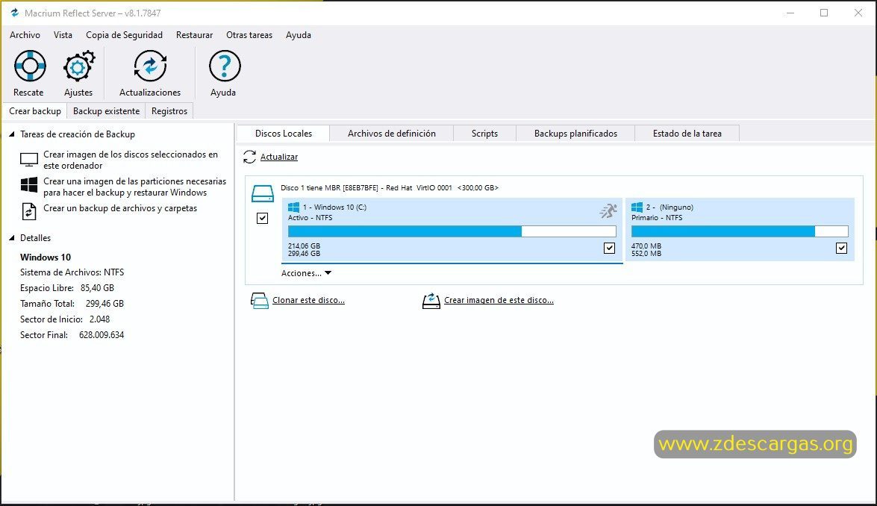877x506 pixels.
Task: Click Tamaño Total 299,46 GB value
Action: pos(104,304)
